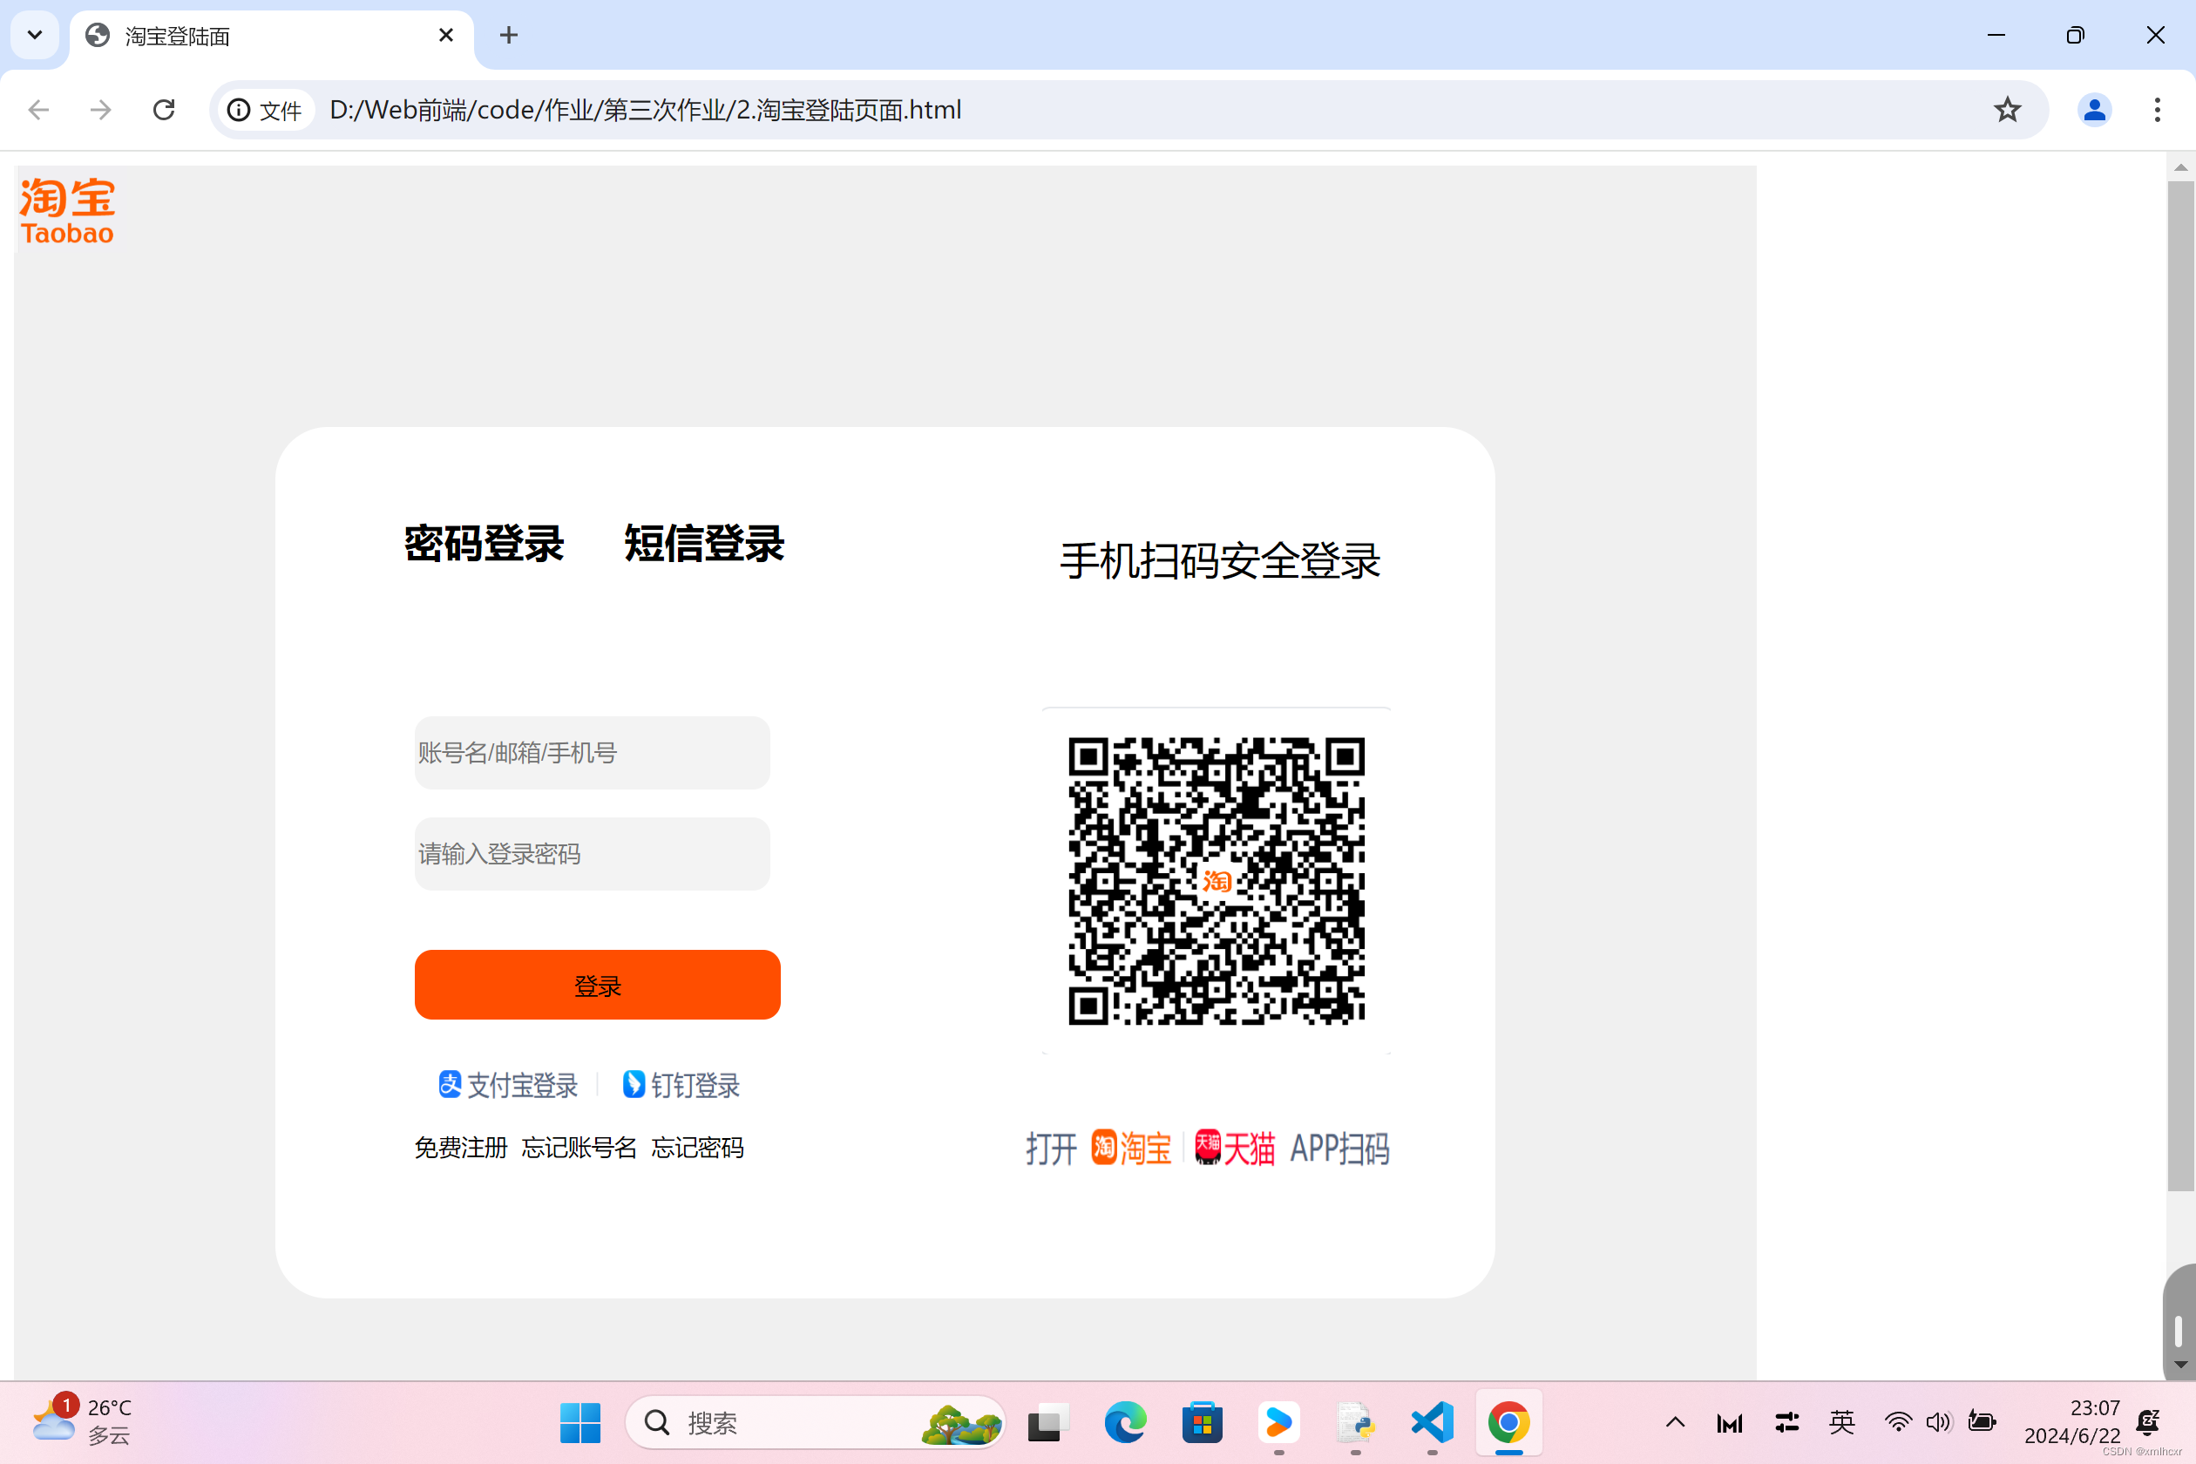The width and height of the screenshot is (2196, 1464).
Task: Click the page vertical scrollbar
Action: tap(2180, 687)
